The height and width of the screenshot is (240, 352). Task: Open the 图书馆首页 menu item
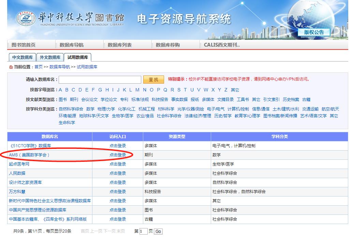pyautogui.click(x=24, y=45)
